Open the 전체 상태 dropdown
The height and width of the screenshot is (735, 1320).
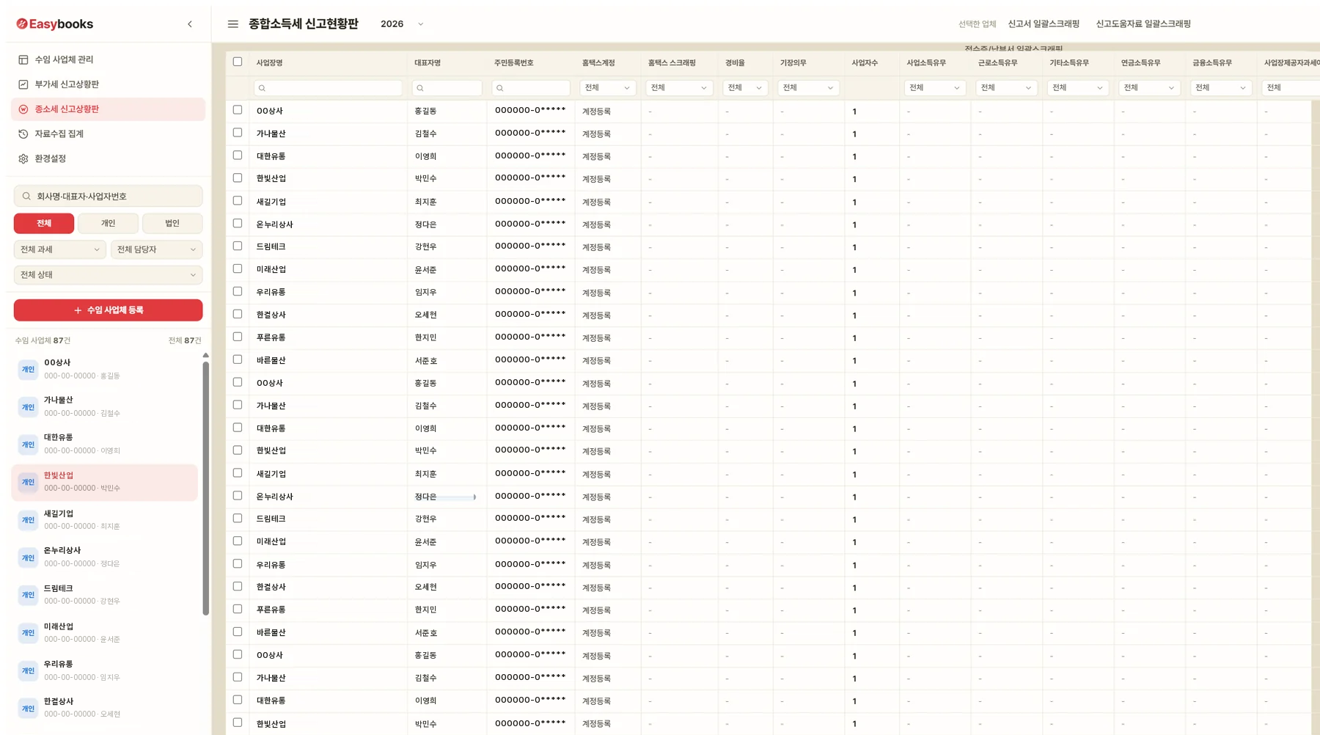pos(108,275)
